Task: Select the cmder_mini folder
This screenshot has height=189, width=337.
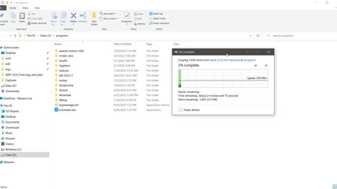Action: 66,56
